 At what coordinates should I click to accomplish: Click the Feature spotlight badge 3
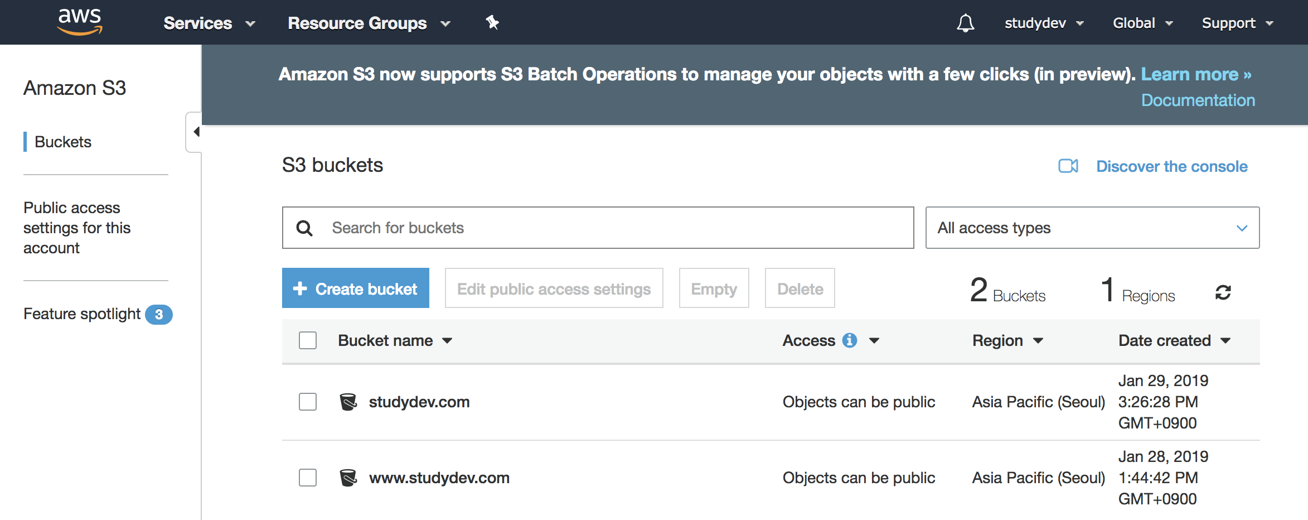coord(159,315)
